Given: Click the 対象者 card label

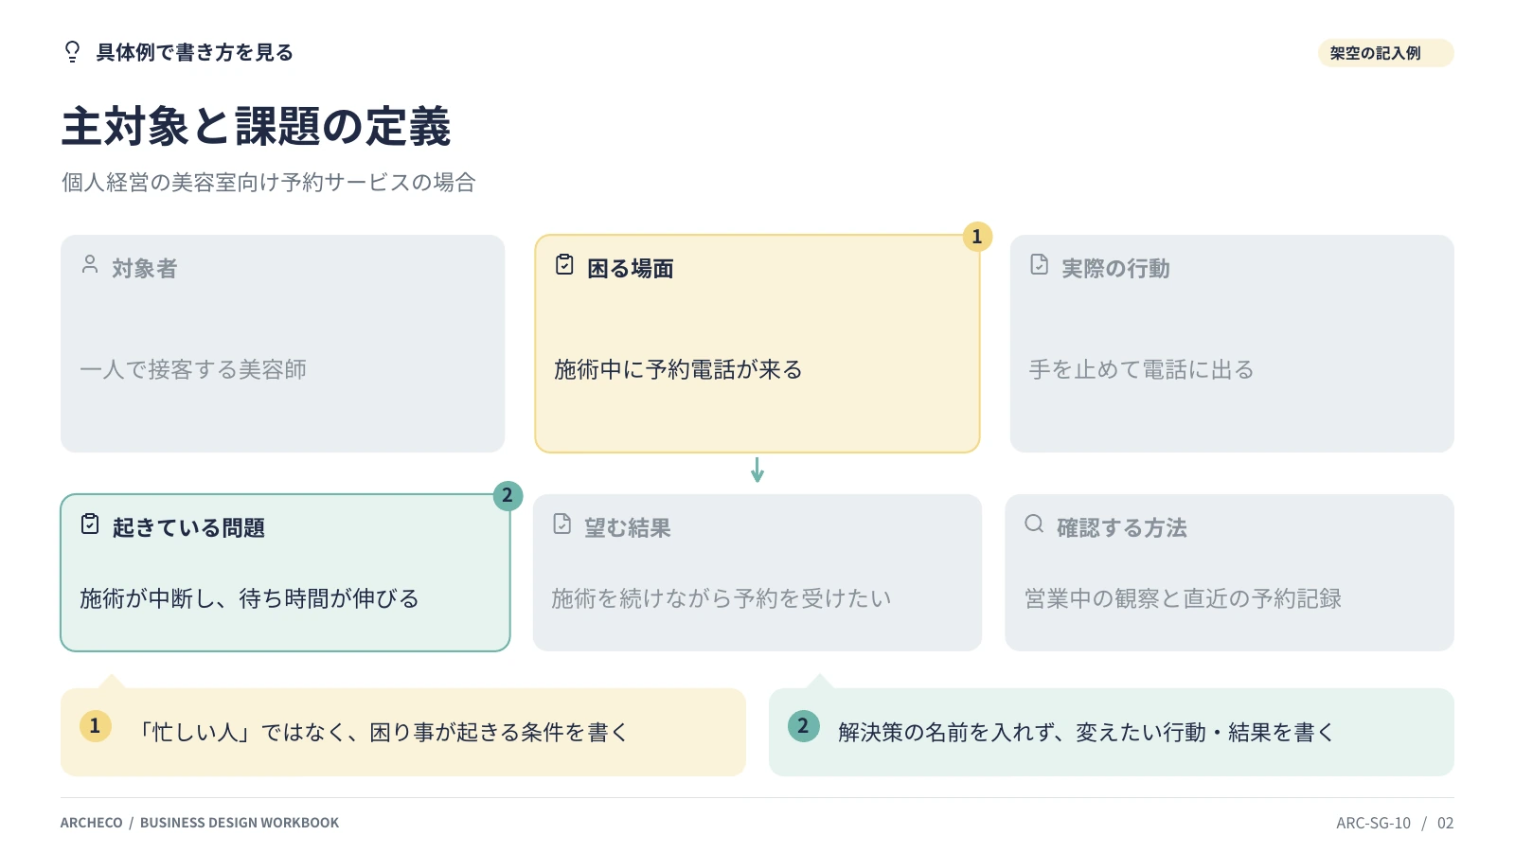Looking at the screenshot, I should (x=145, y=269).
